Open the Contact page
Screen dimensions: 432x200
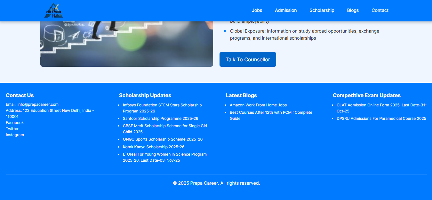click(380, 10)
